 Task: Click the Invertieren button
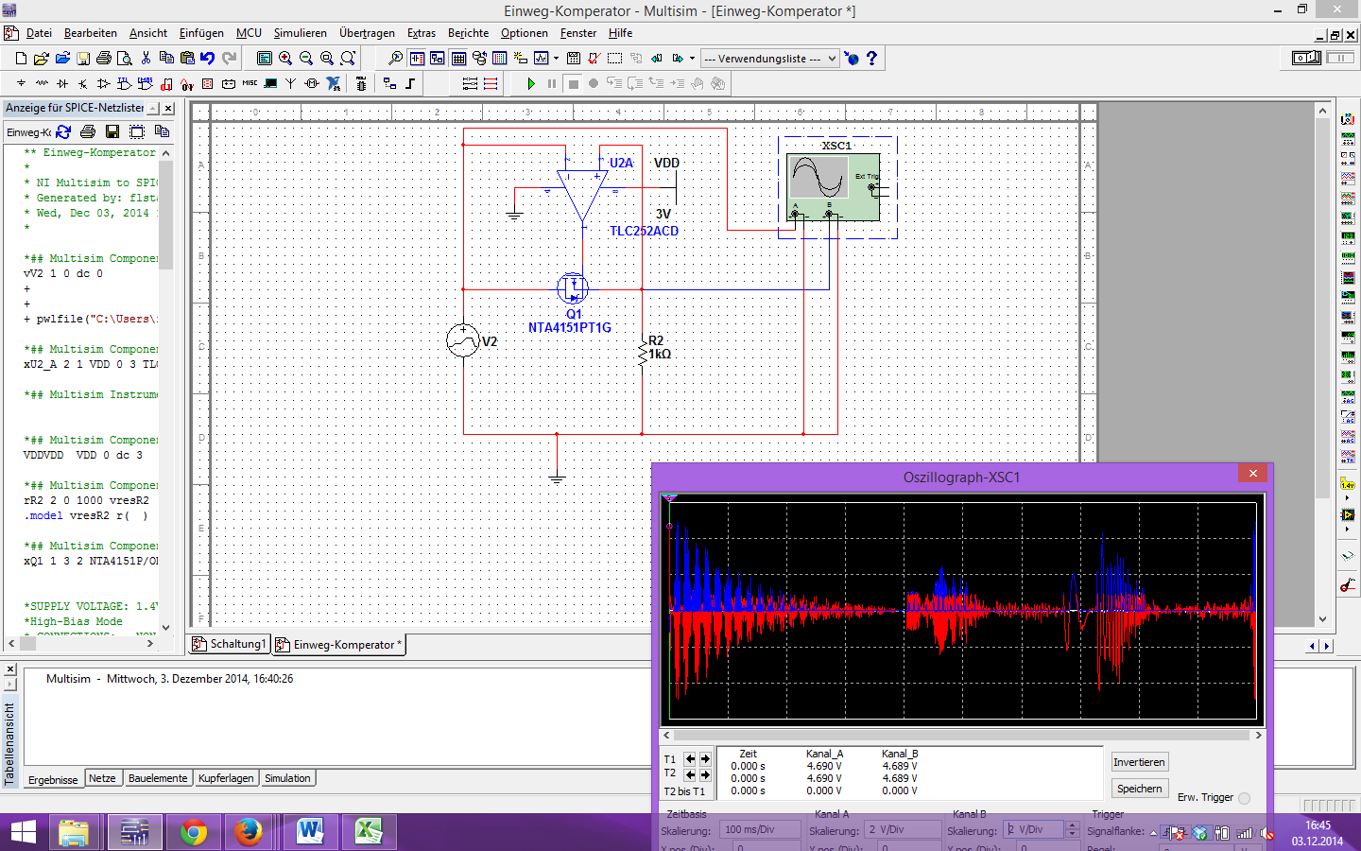1139,762
